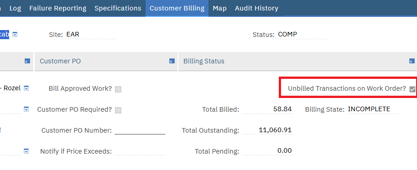This screenshot has height=170, width=417.
Task: Open detail menu icon next to Site label
Action: 15,35
